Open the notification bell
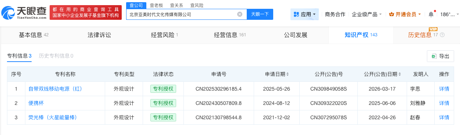 tap(431, 14)
